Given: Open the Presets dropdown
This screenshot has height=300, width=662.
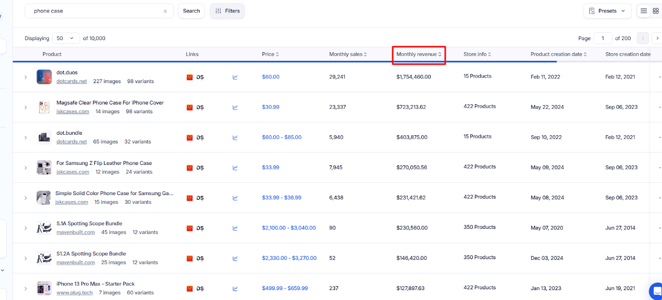Looking at the screenshot, I should pos(607,11).
